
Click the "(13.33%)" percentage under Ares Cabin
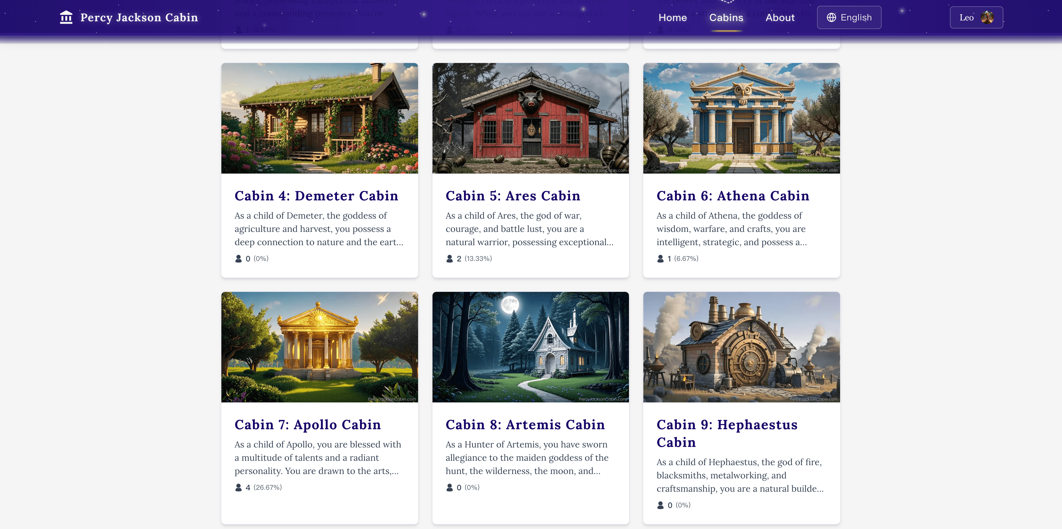pos(478,258)
